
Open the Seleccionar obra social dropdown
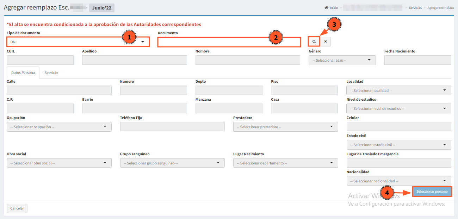click(59, 163)
